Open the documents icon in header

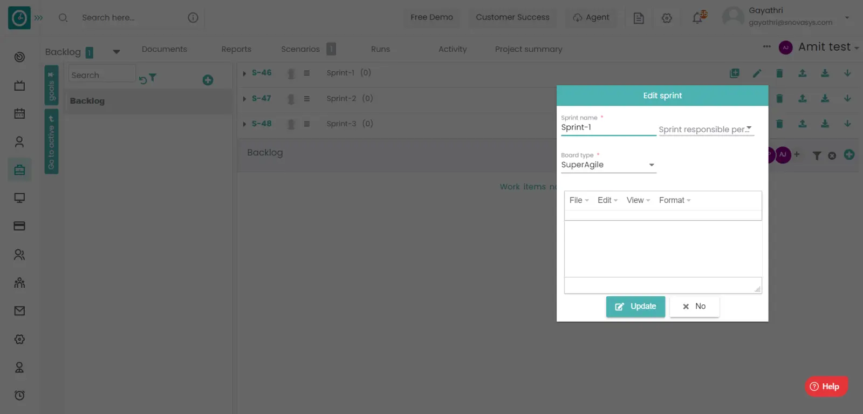(x=639, y=18)
